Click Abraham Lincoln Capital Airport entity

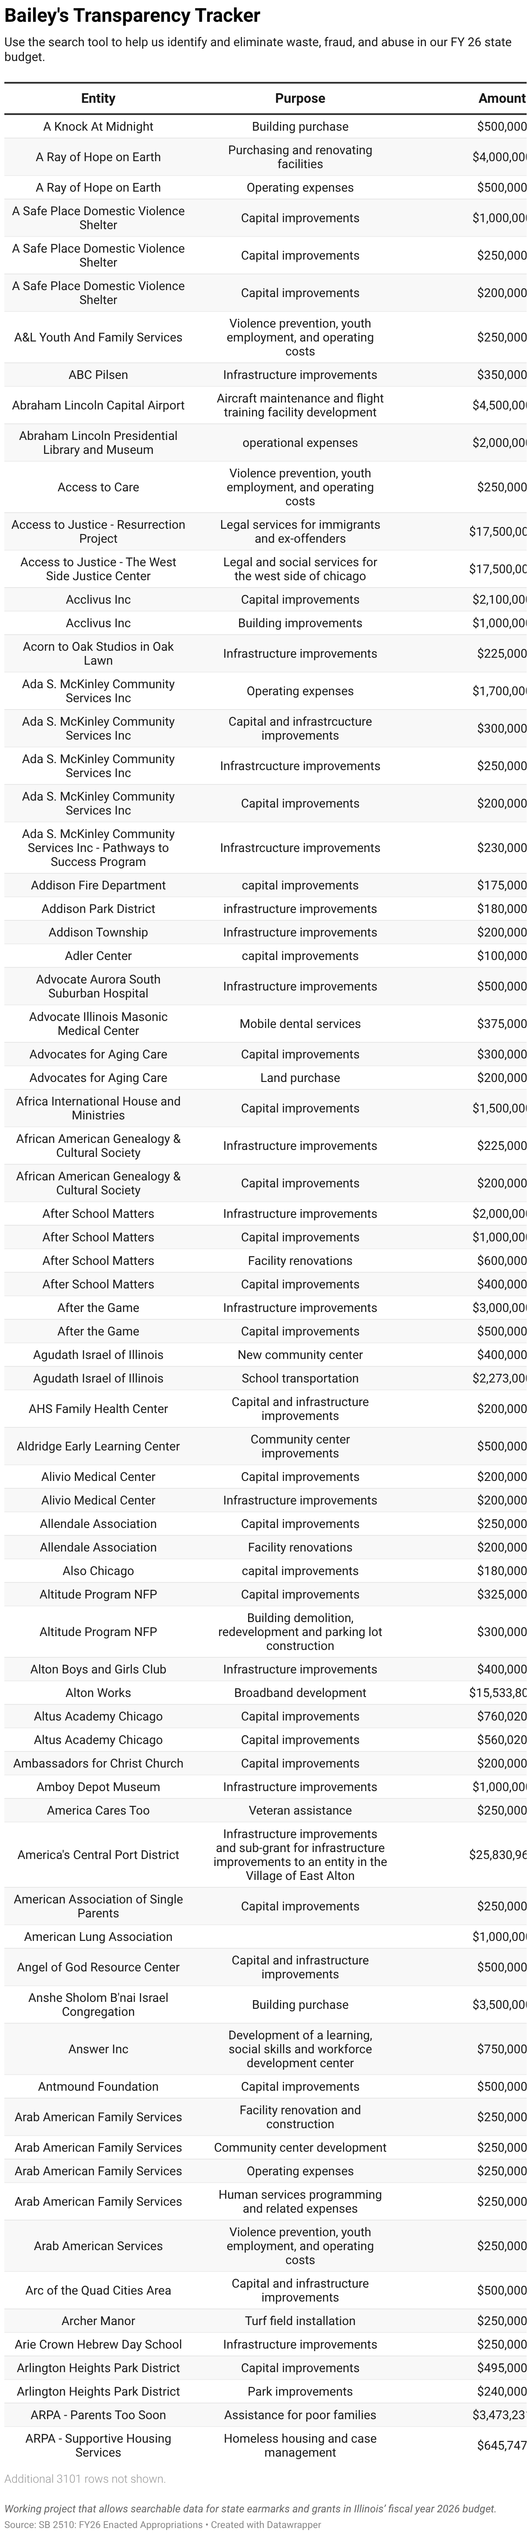click(x=98, y=406)
